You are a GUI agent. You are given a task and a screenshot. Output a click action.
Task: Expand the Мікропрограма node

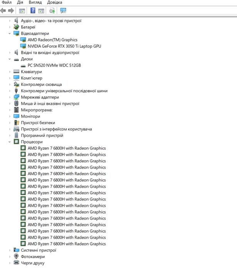tap(10, 110)
